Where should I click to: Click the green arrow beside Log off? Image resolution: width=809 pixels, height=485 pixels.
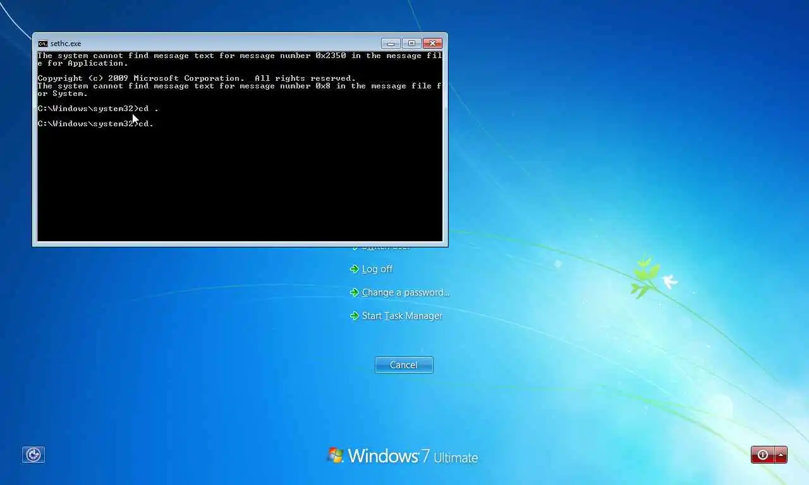point(355,269)
